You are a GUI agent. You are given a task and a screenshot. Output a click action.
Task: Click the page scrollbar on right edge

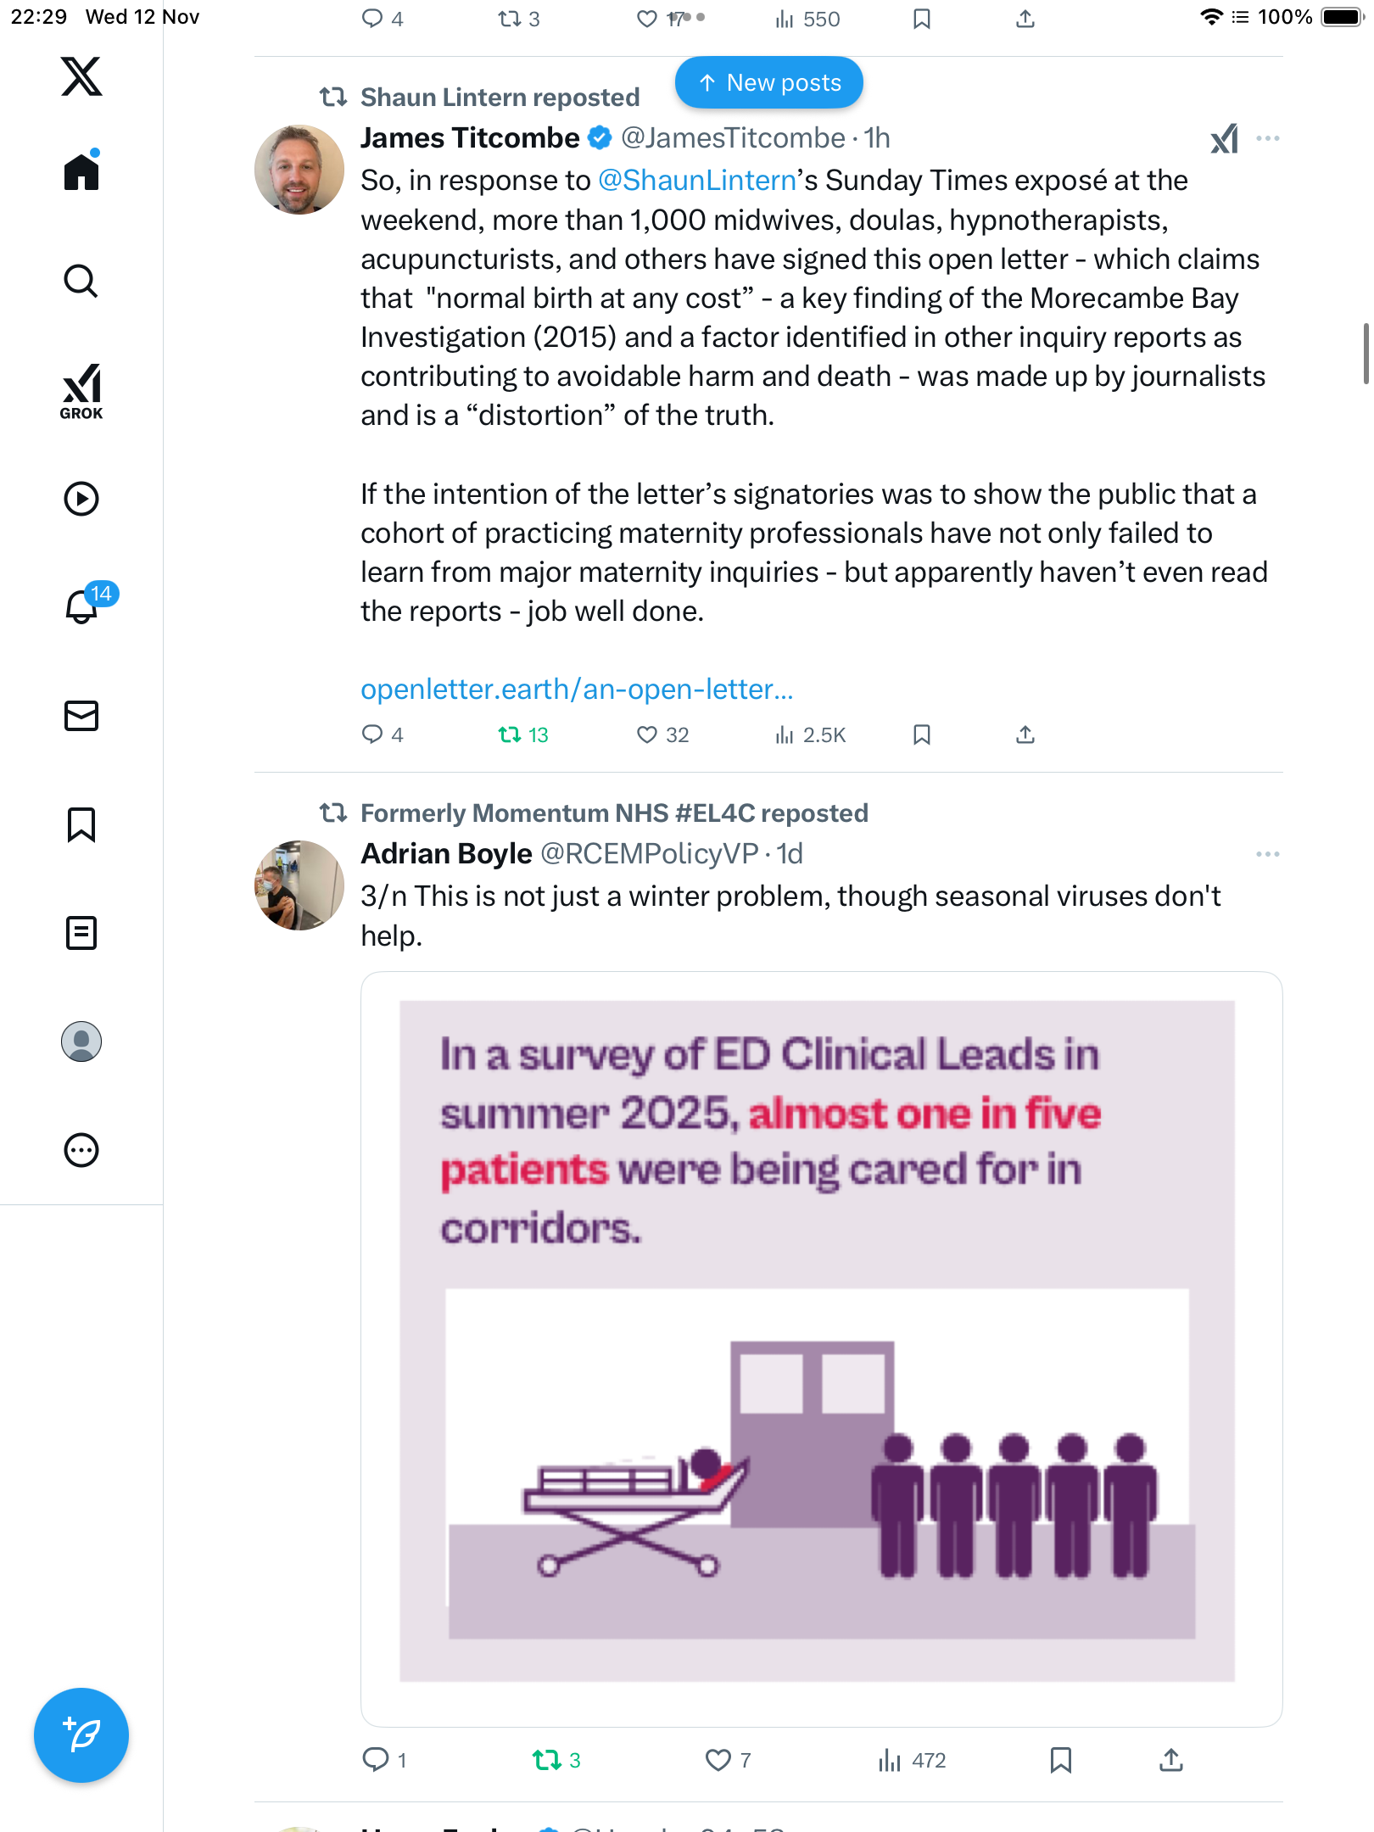pyautogui.click(x=1366, y=352)
